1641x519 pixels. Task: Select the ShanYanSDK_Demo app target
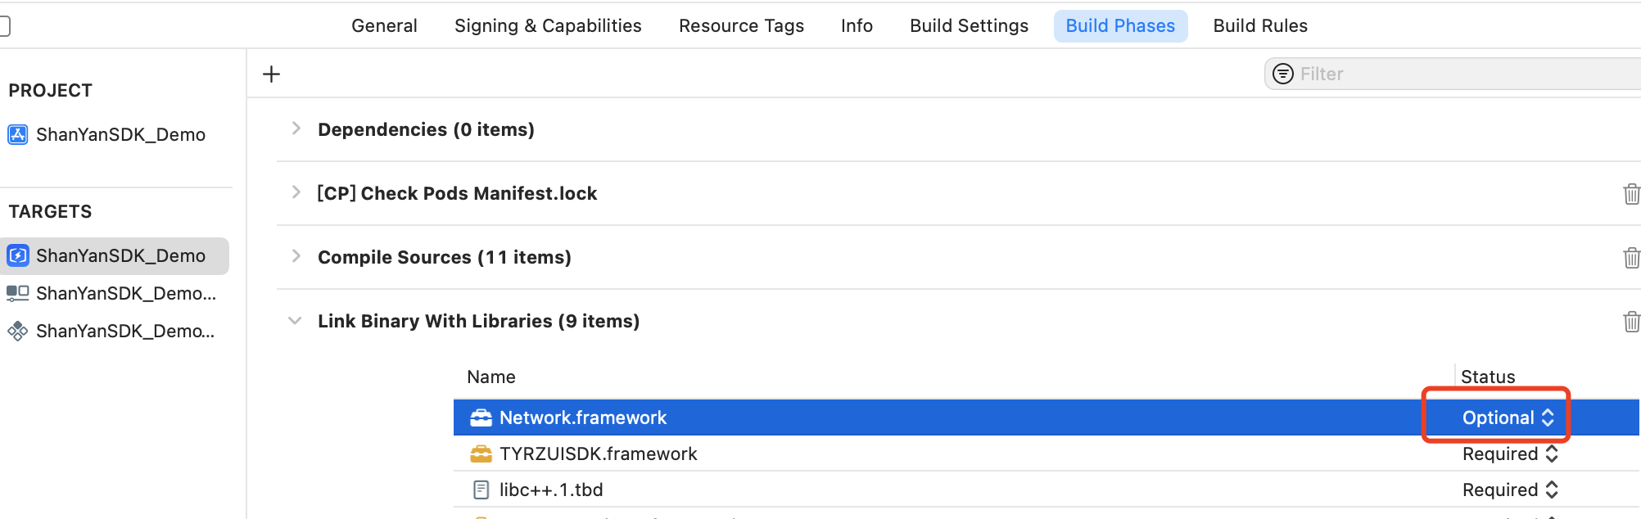[115, 255]
